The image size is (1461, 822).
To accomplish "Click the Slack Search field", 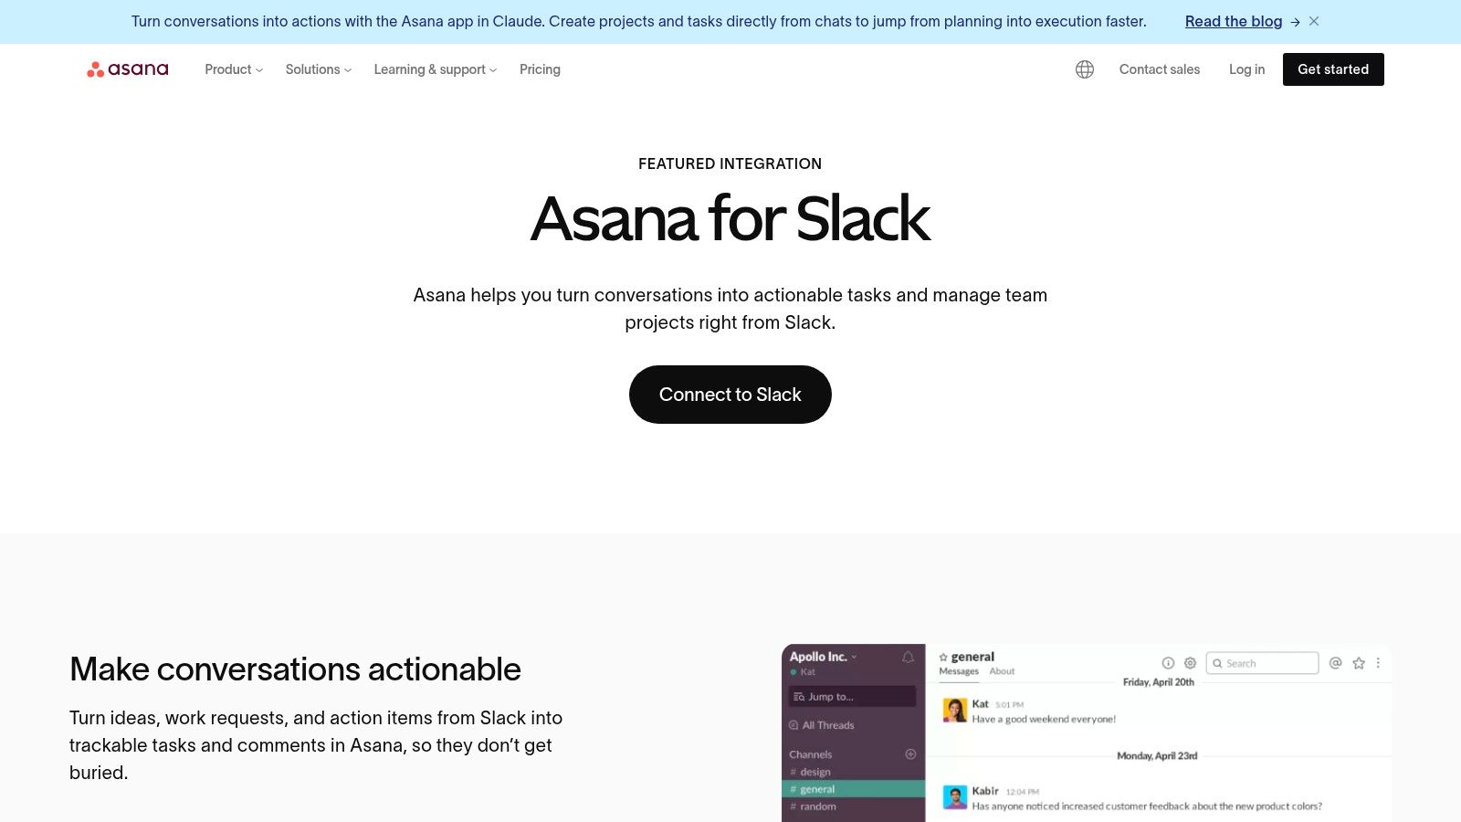I will pos(1262,663).
